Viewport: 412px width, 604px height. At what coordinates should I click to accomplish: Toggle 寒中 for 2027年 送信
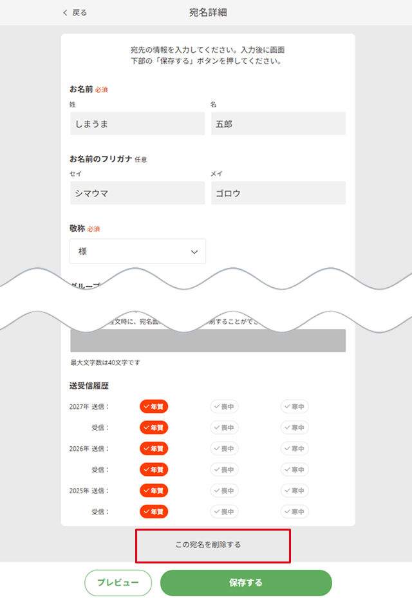(x=295, y=406)
